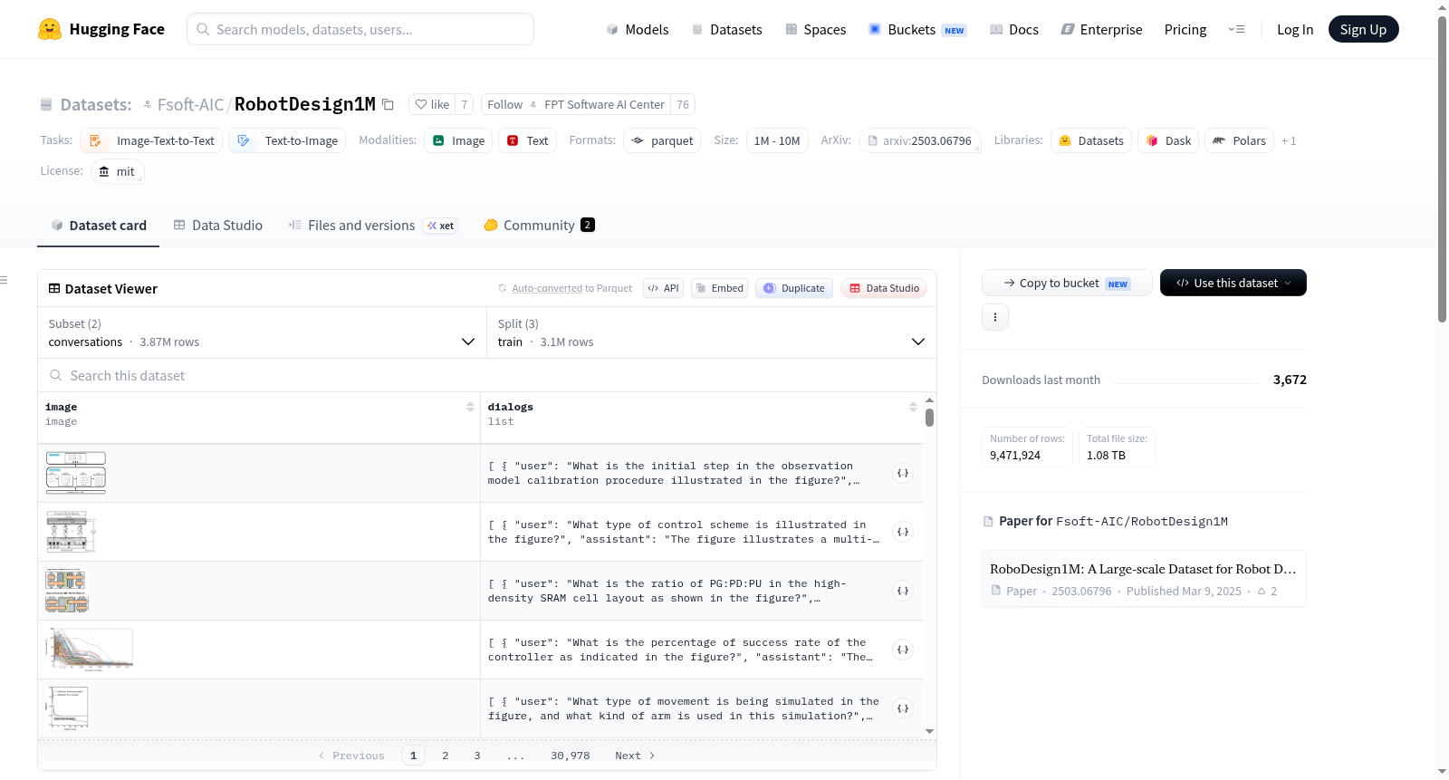Click the Sign Up button
The image size is (1449, 780).
[x=1364, y=29]
